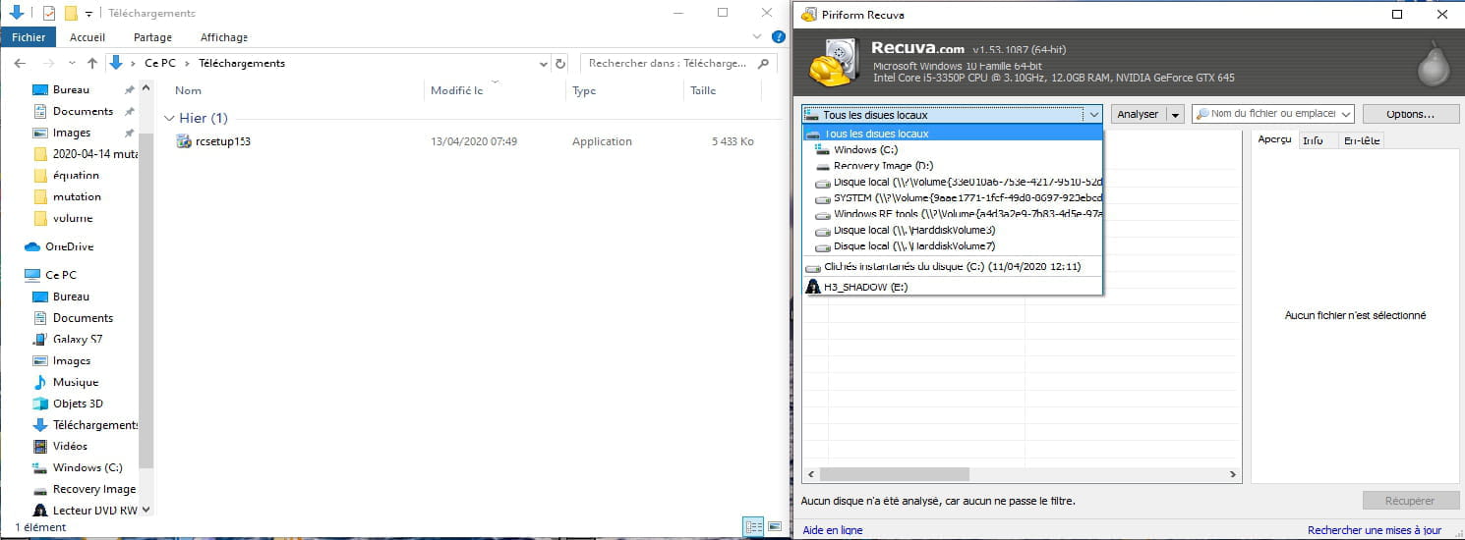Open the 2020-04-14 muta folder in sidebar
Screen dimensions: 1465x540
pos(84,154)
